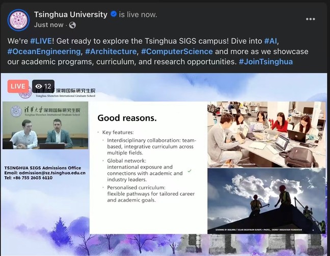Click the 'Key features:' slide text
The width and height of the screenshot is (330, 256).
pos(118,133)
